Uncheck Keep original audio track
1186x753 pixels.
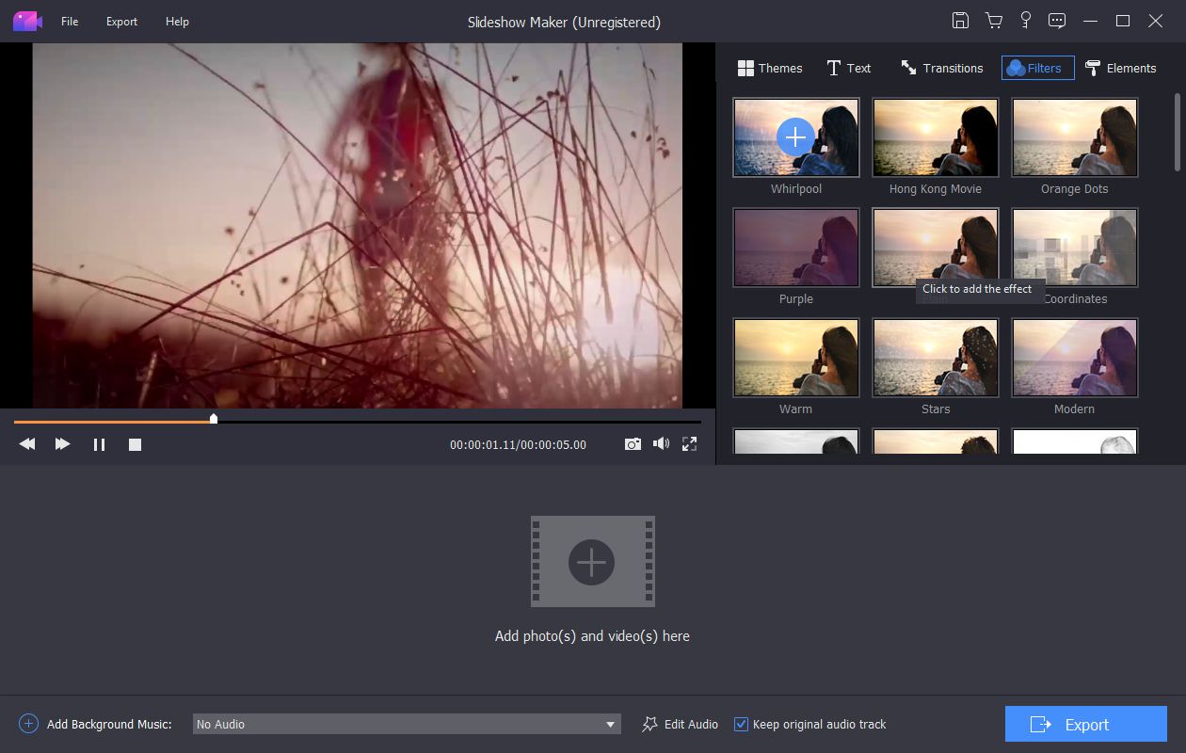click(741, 724)
